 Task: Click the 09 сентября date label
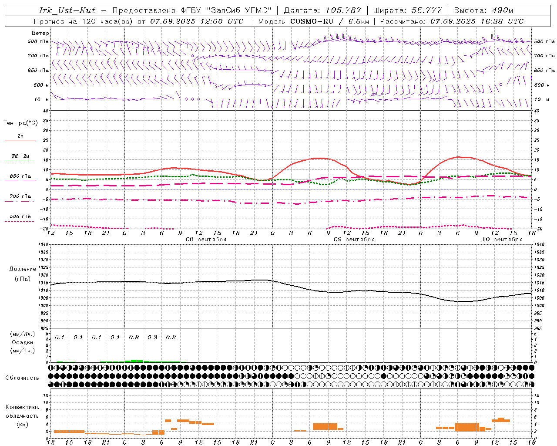tap(354, 239)
